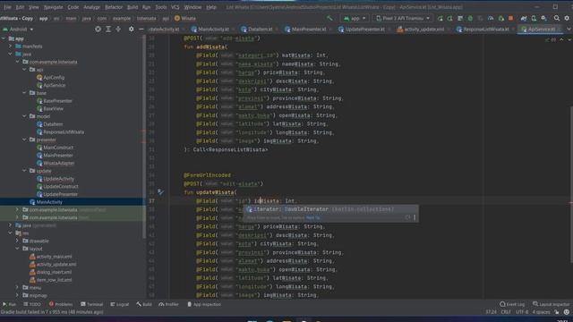
Task: Click the Debug app bug icon
Action: [470, 18]
